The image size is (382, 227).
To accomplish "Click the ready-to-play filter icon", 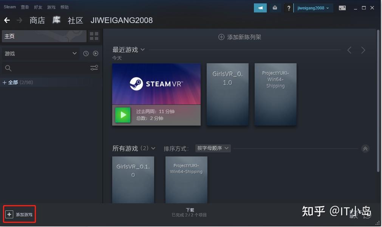I will click(x=96, y=54).
